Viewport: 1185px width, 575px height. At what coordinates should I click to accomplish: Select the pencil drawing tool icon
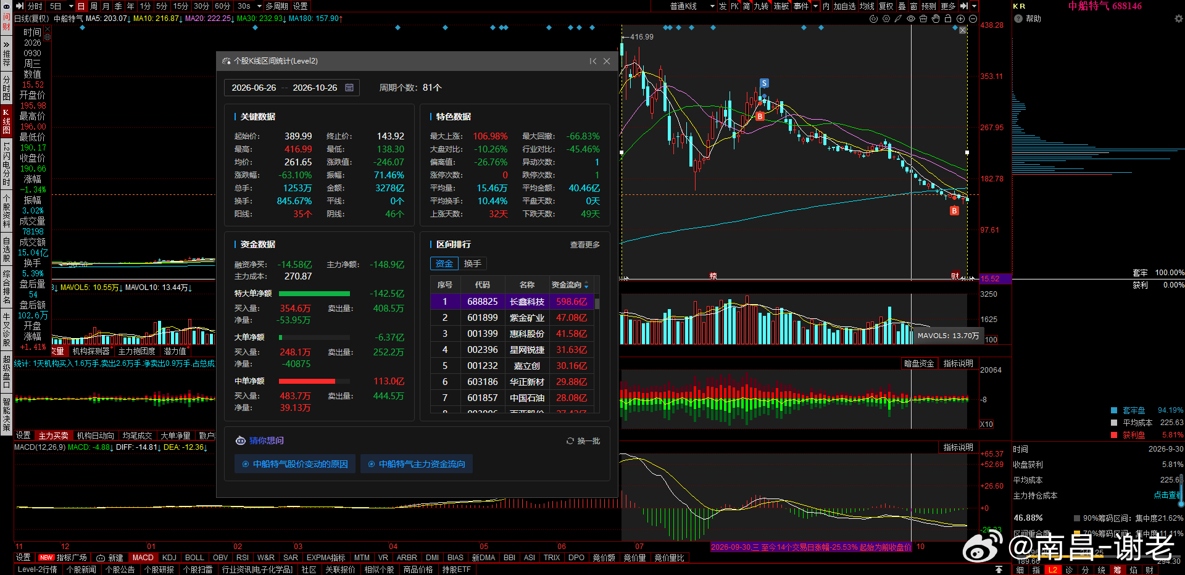[898, 19]
